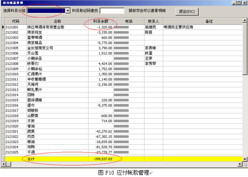The width and height of the screenshot is (248, 177).
Task: Close the 应付账款管理 window
Action: (x=244, y=3)
